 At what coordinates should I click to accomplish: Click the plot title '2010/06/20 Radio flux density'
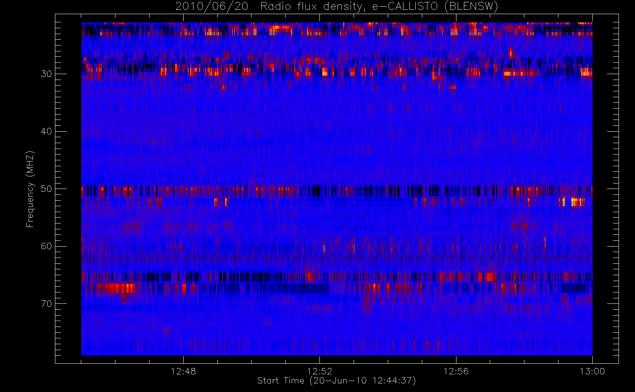click(x=336, y=7)
